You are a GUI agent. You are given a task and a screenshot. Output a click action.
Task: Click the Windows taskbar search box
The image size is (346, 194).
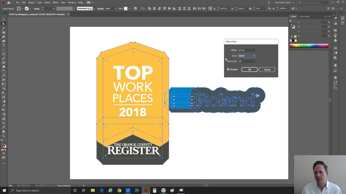39,190
